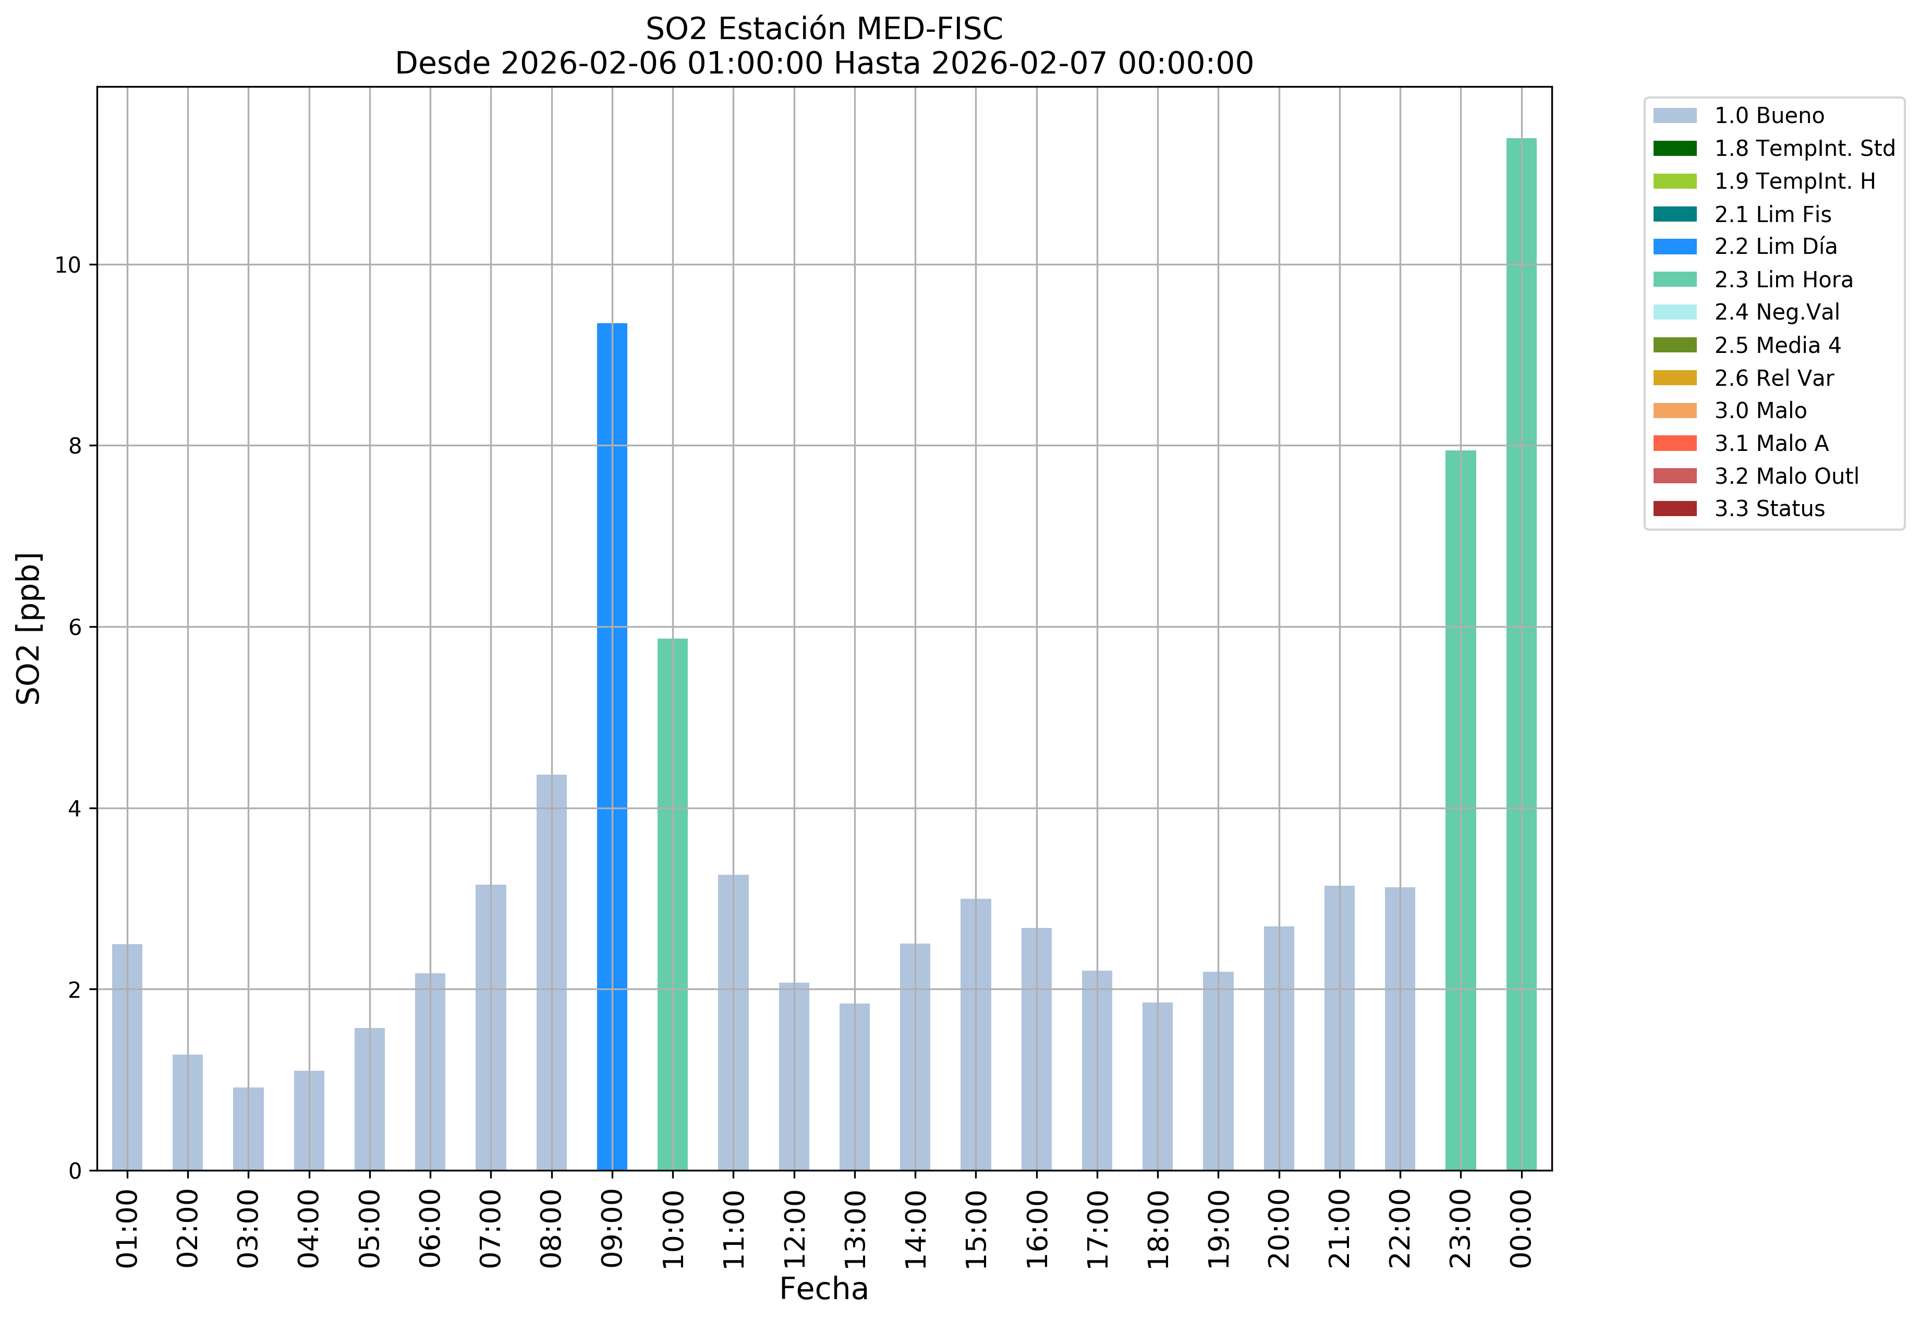This screenshot has width=1920, height=1321.
Task: Click the shortest bar at 03:00
Action: (248, 1128)
